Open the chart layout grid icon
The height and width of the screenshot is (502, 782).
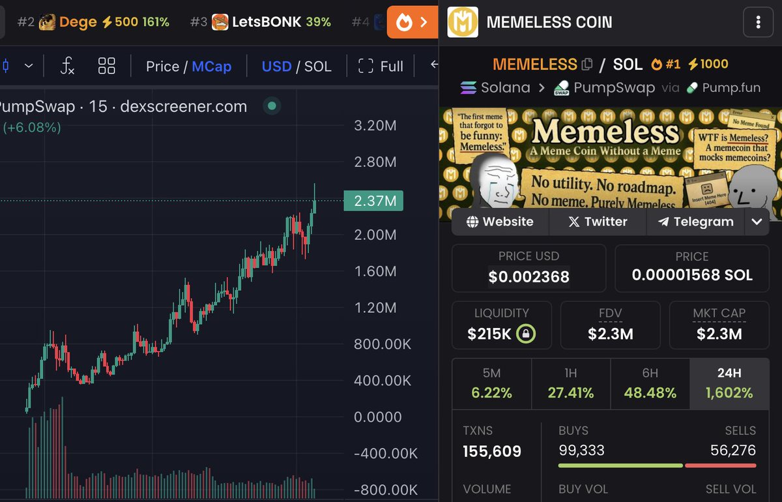106,66
